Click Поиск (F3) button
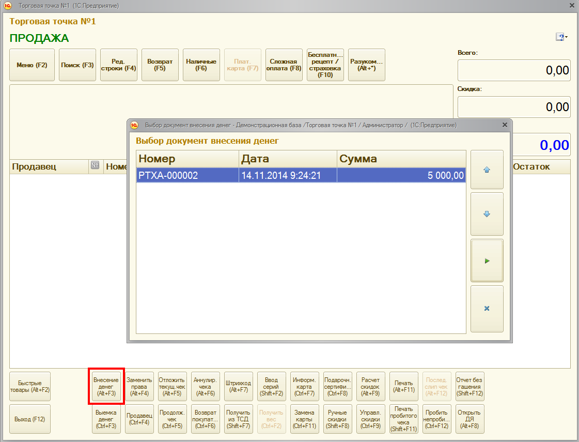This screenshot has width=579, height=442. tap(77, 65)
